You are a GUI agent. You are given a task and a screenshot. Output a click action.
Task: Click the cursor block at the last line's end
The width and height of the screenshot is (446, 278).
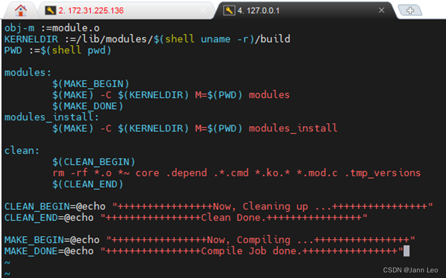[406, 251]
